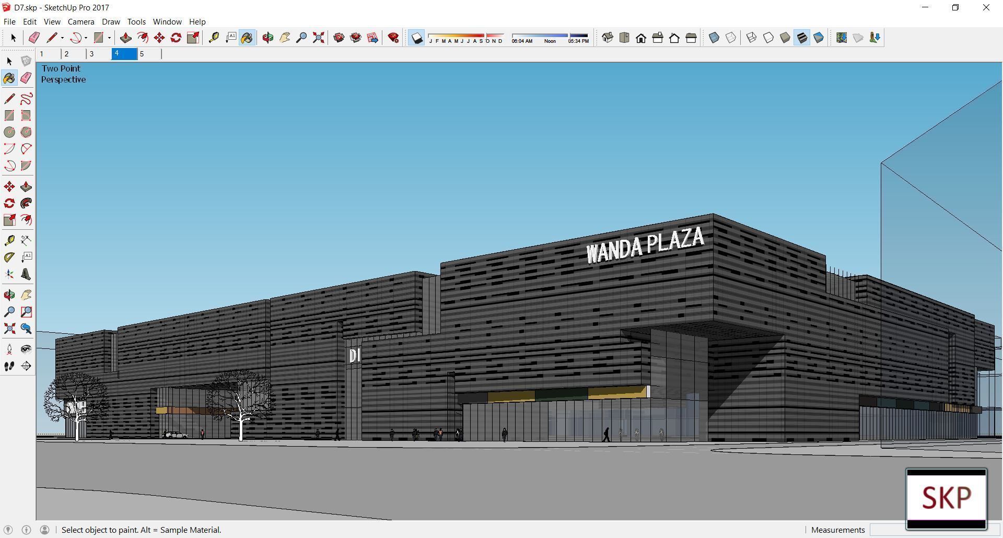Select the Polygon tool
Viewport: 1003px width, 538px height.
[x=26, y=132]
